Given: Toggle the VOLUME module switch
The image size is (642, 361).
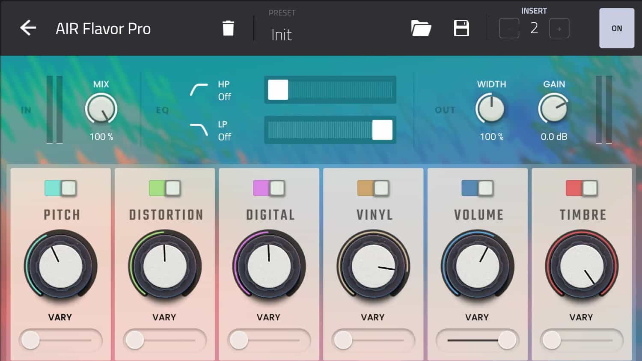Looking at the screenshot, I should (477, 188).
